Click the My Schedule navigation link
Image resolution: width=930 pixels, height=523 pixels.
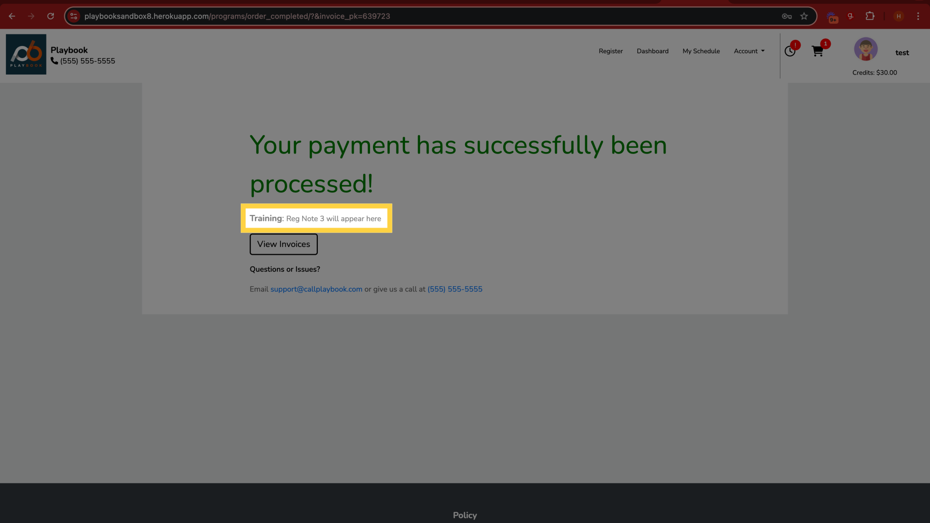[x=701, y=50]
